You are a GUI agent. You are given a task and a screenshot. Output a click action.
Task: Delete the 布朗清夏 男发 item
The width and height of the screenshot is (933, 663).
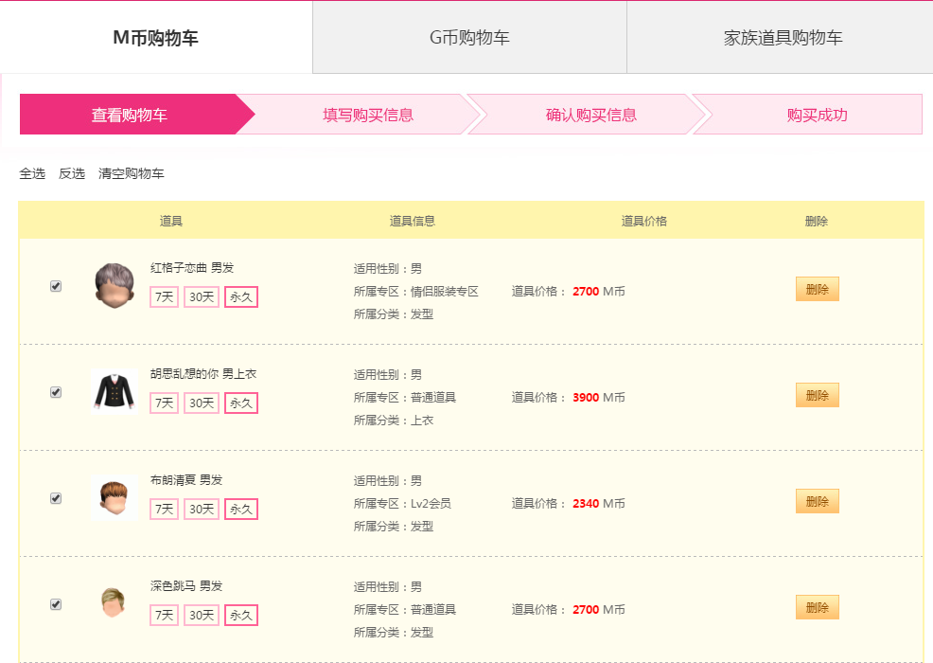coord(817,501)
